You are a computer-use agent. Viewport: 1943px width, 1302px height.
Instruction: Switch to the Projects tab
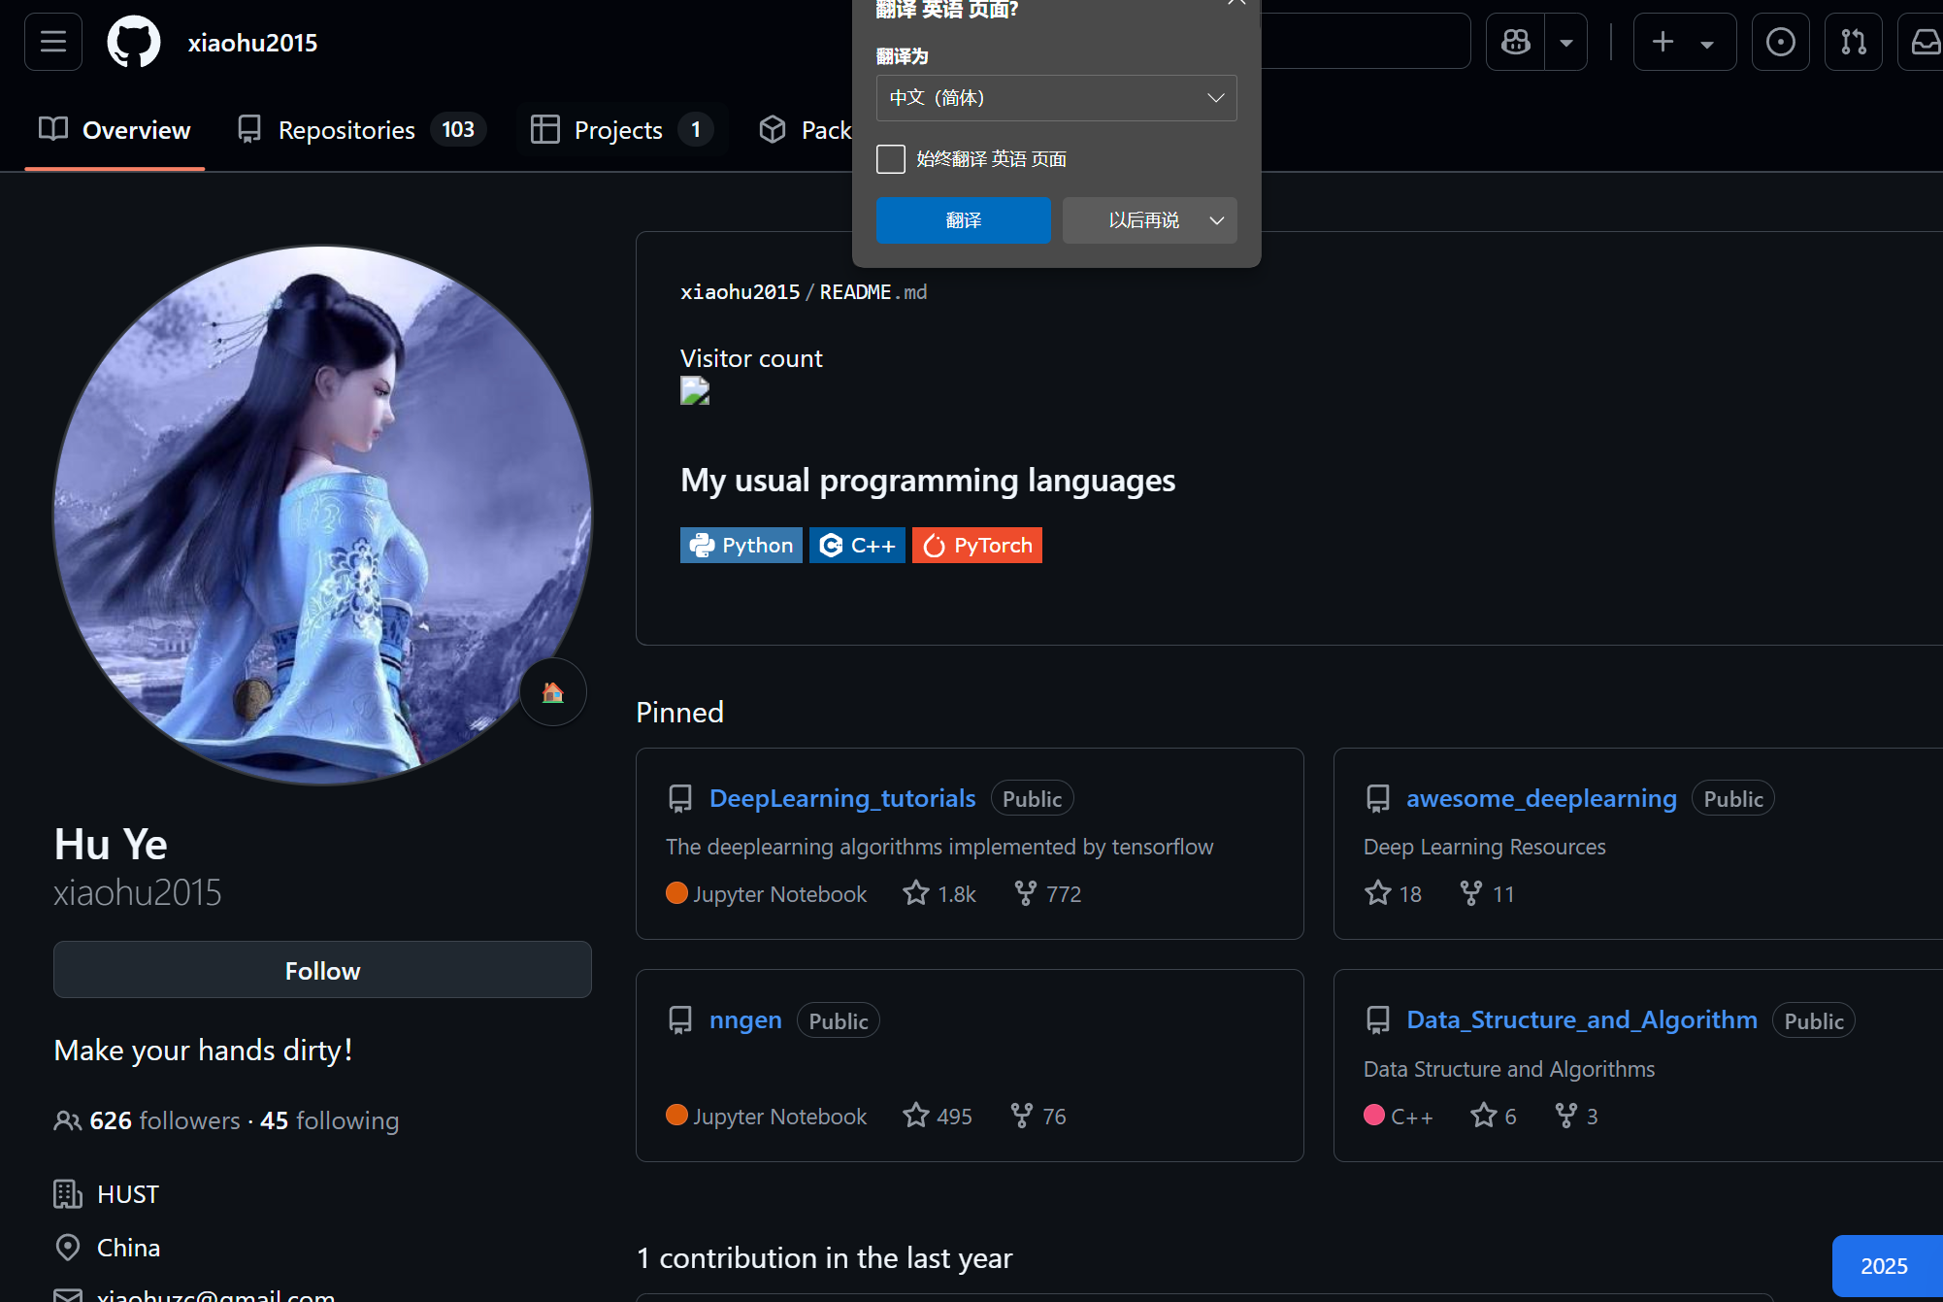pyautogui.click(x=618, y=129)
